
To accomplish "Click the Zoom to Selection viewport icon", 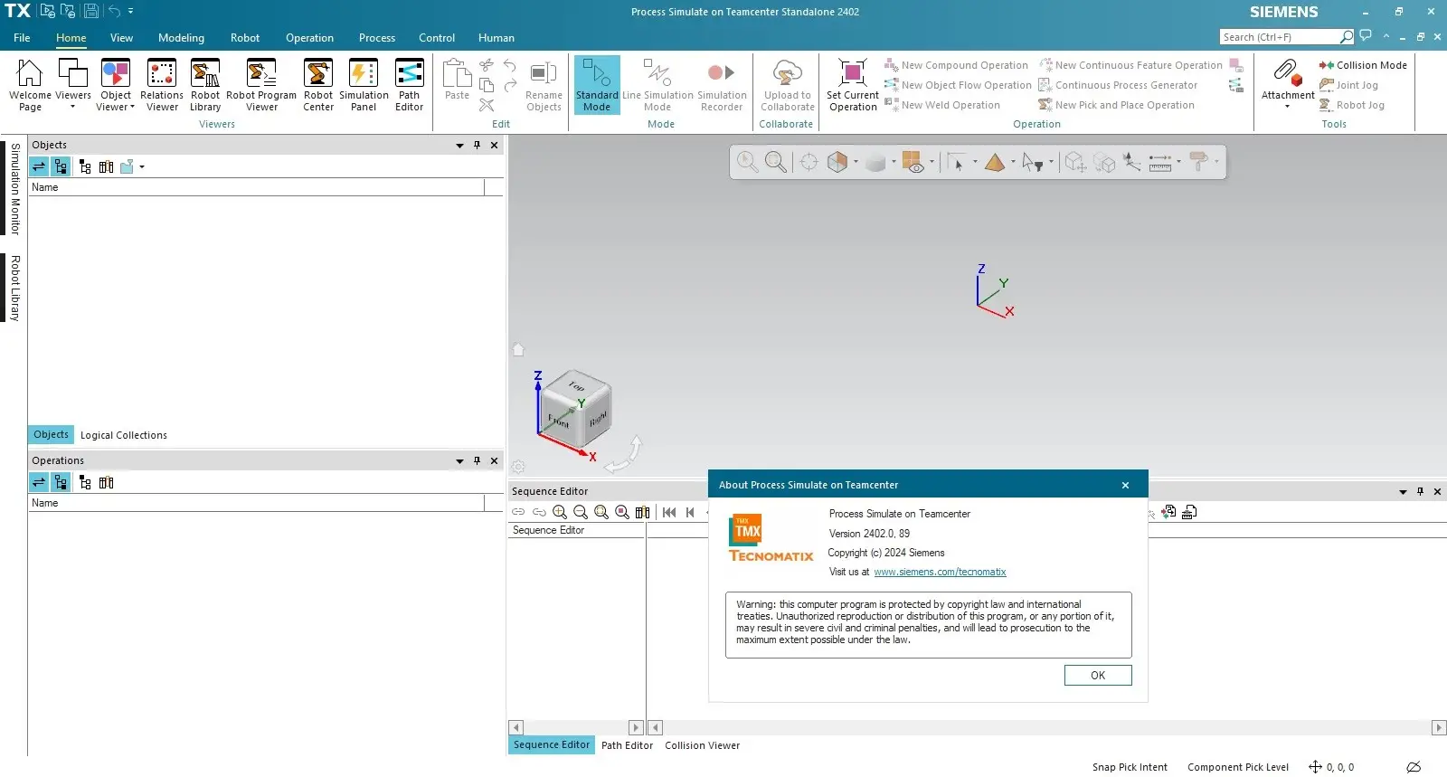I will [747, 162].
